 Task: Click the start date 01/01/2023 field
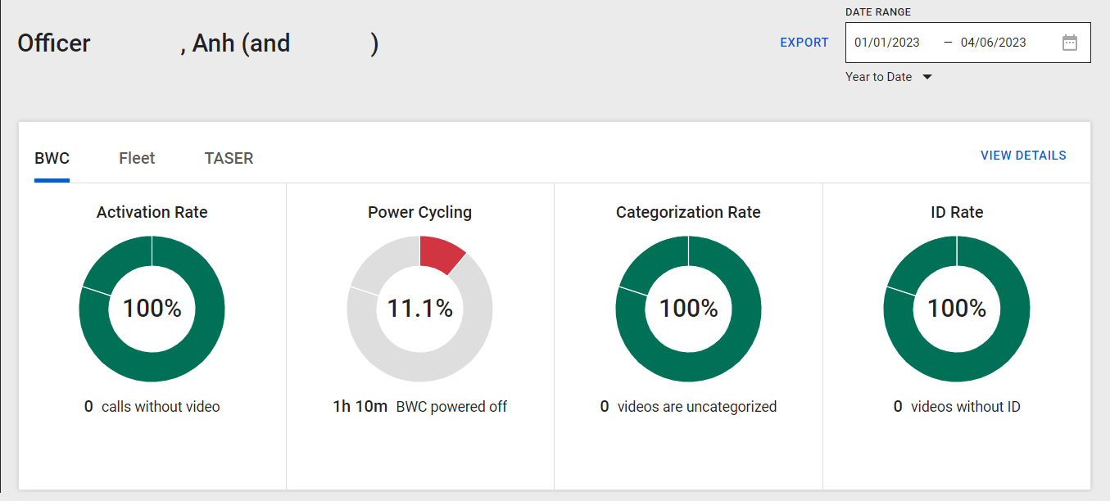click(x=887, y=43)
